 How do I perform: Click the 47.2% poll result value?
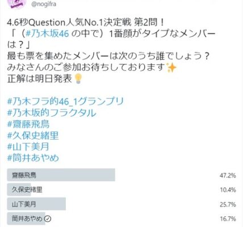(228, 175)
